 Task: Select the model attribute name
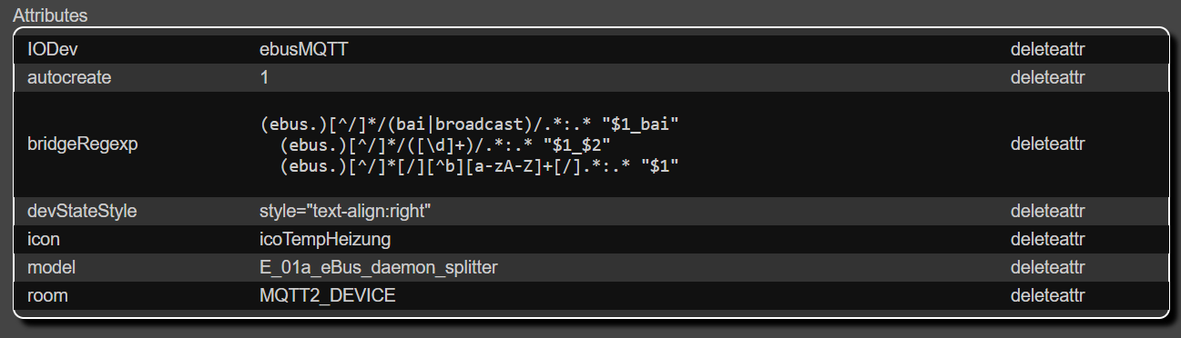pyautogui.click(x=51, y=268)
